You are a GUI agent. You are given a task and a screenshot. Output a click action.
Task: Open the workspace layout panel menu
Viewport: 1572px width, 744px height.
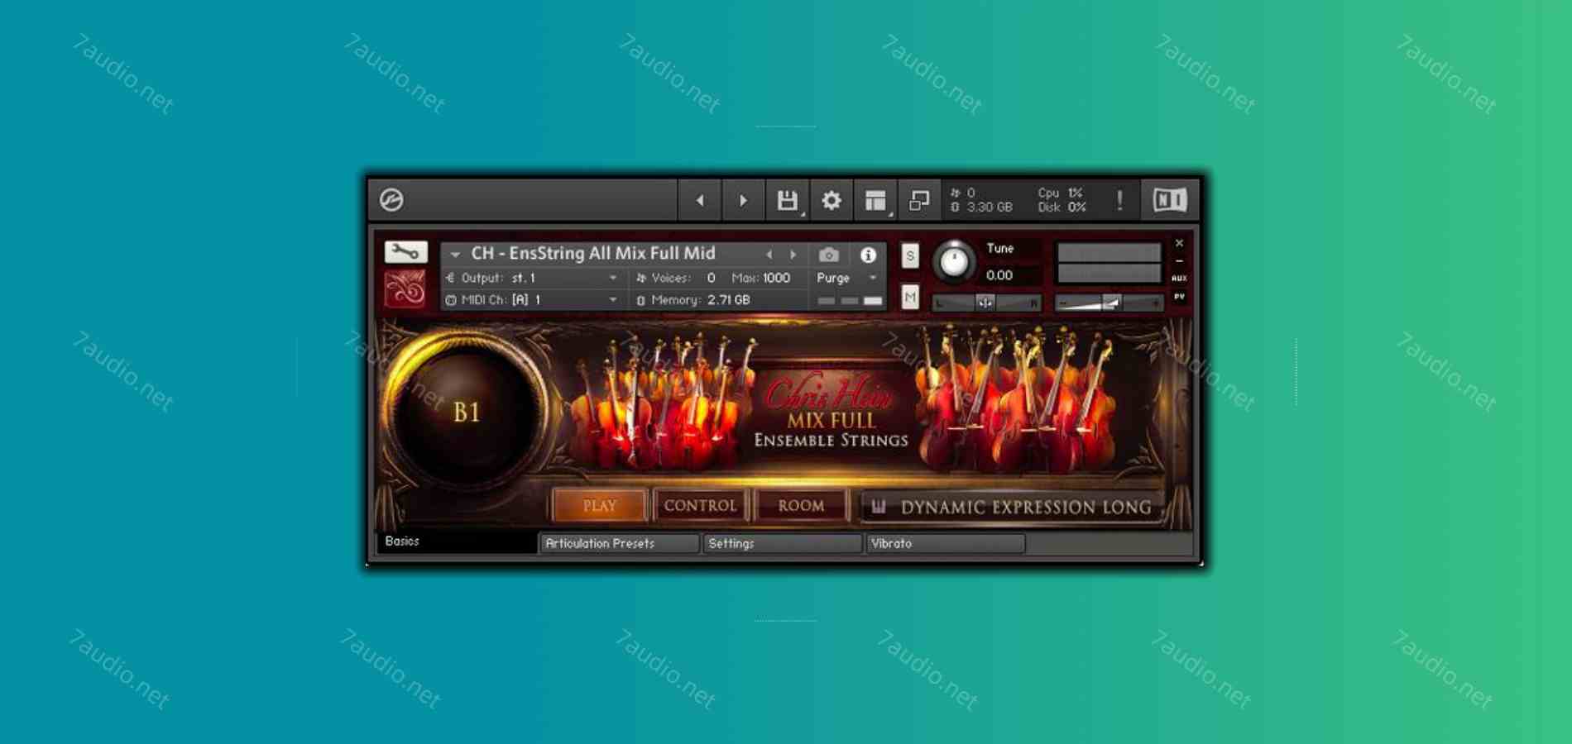(875, 200)
